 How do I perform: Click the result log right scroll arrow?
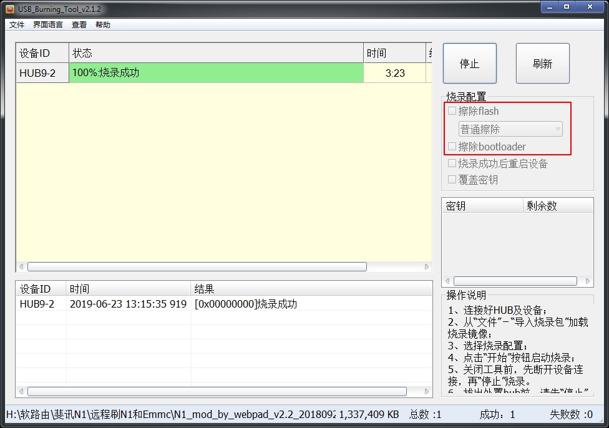[426, 391]
